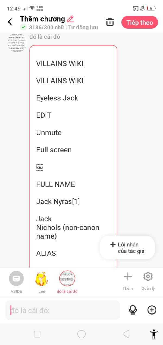Image resolution: width=163 pixels, height=345 pixels.
Task: Open the trash icon to delete the chapter
Action: click(x=110, y=22)
